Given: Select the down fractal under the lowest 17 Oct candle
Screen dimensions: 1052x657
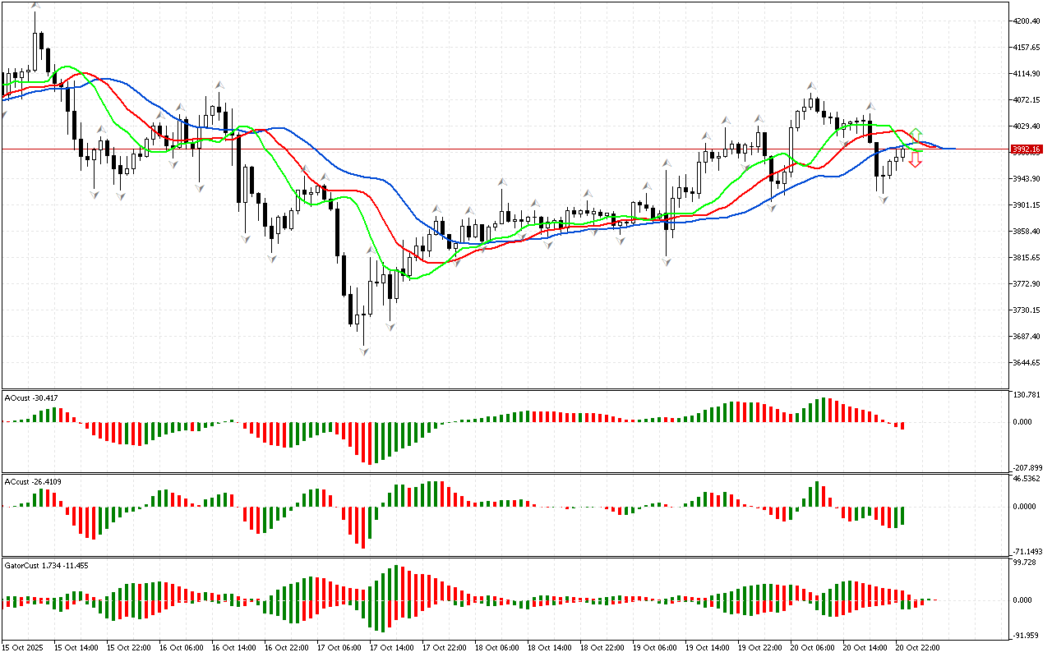Looking at the screenshot, I should [x=363, y=351].
